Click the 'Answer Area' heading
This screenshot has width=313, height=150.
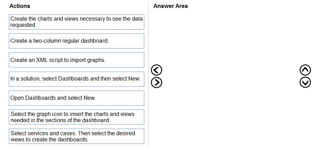(170, 6)
